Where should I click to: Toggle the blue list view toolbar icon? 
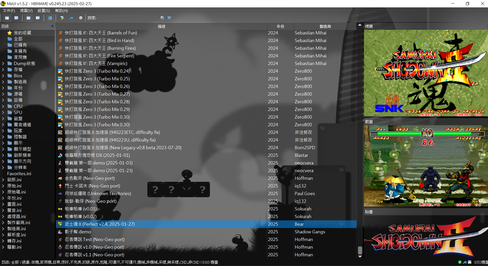[50, 18]
